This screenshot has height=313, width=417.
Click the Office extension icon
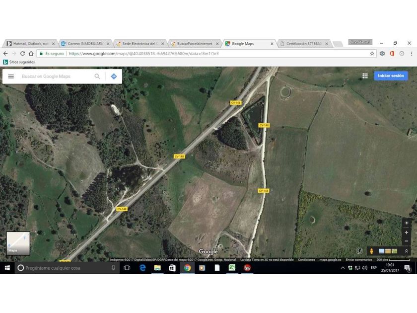pos(392,54)
